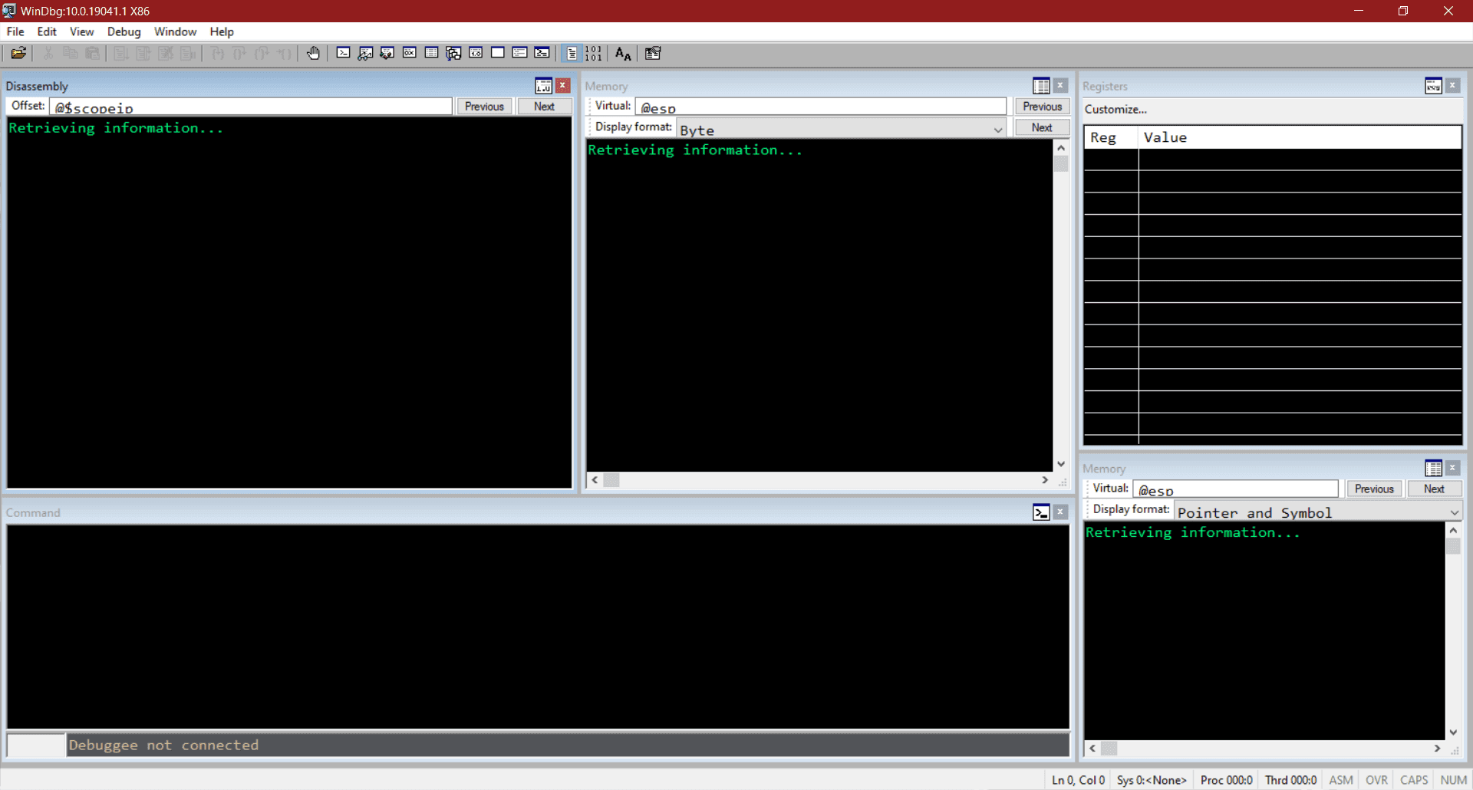Click Next in the top Memory panel

1042,127
